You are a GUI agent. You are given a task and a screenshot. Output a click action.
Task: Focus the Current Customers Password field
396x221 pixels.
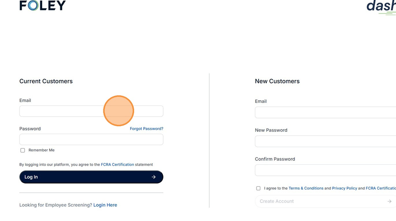coord(91,140)
